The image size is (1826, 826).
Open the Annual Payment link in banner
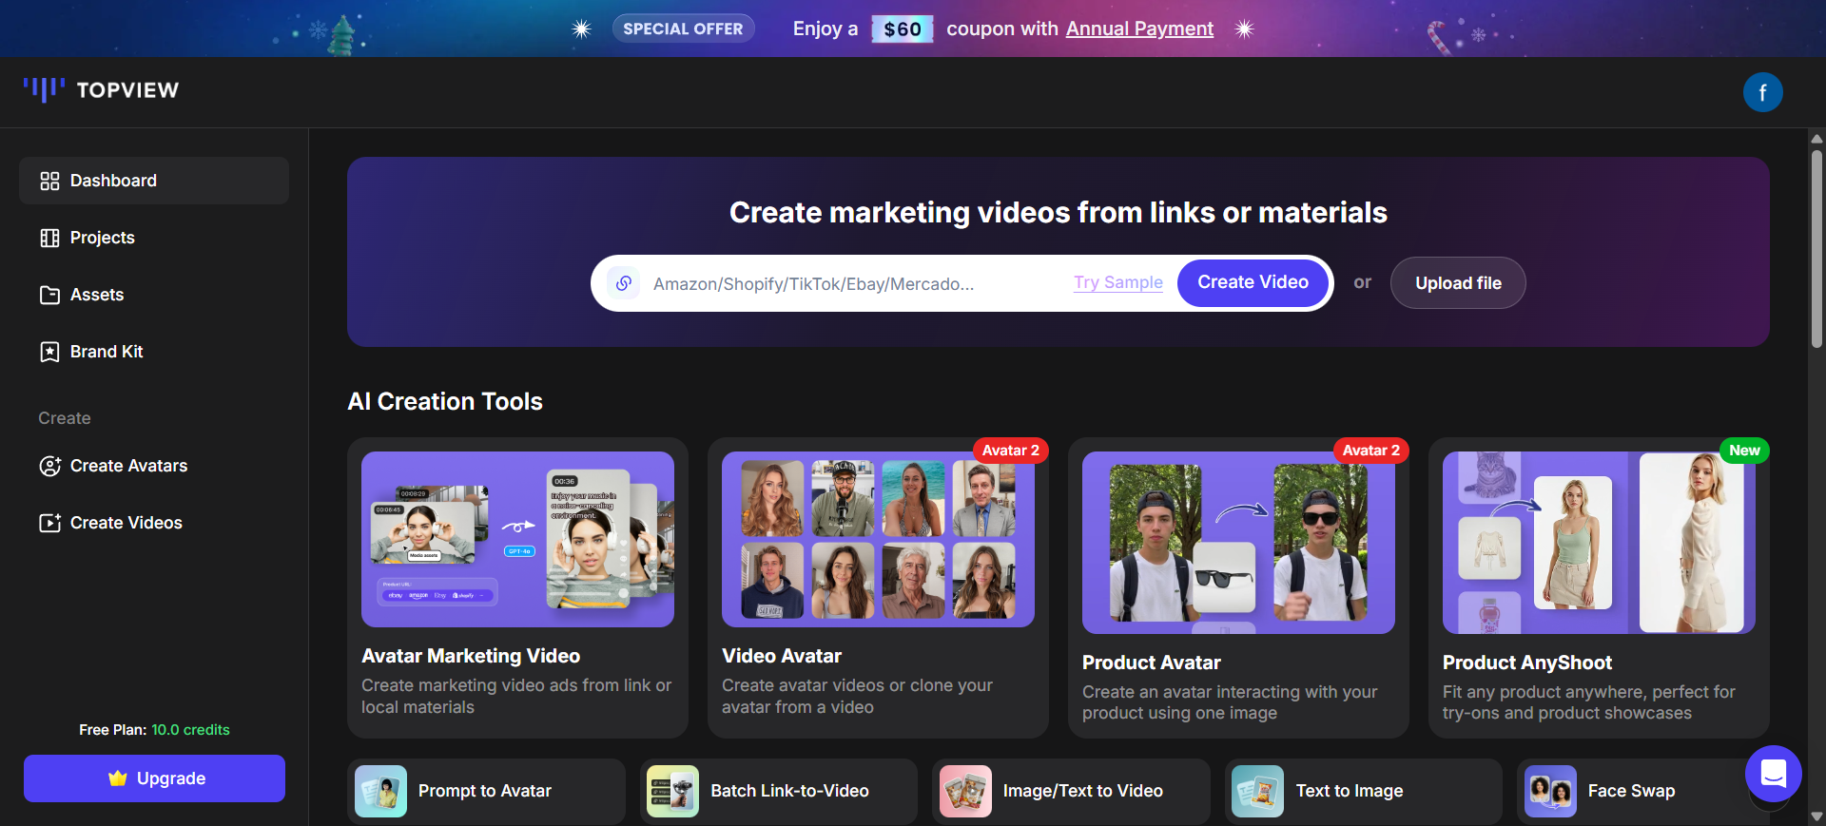(1139, 29)
